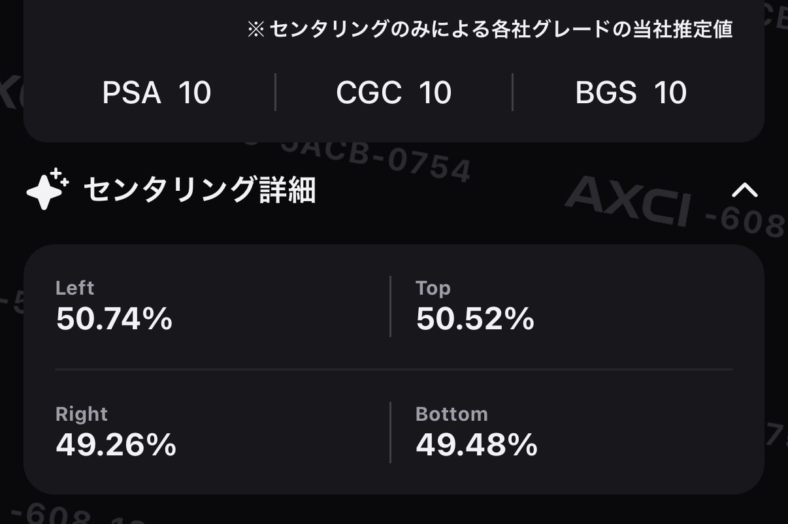
Task: Collapse the センタリング詳細 section chevron
Action: [x=745, y=190]
